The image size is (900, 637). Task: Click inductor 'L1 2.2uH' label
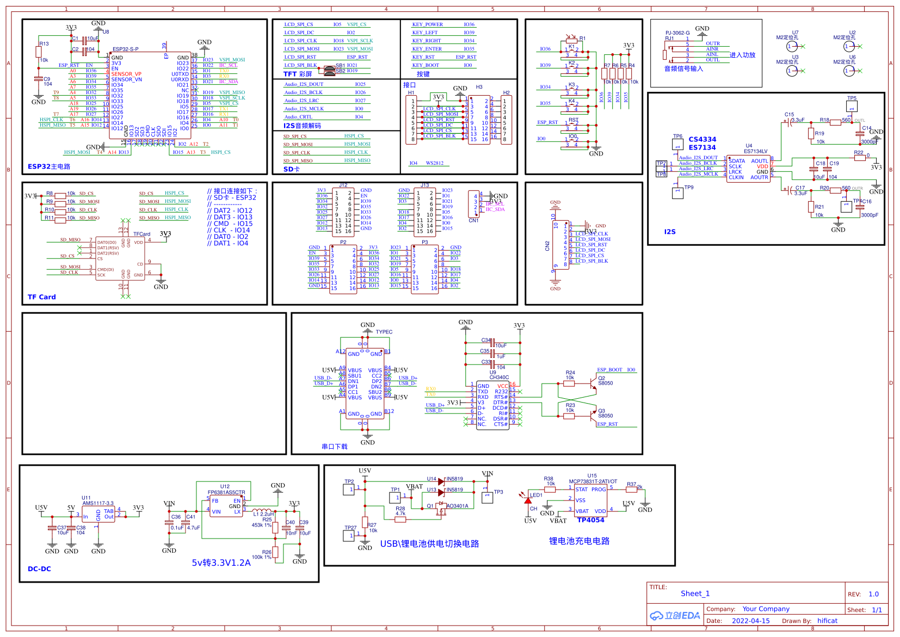click(x=263, y=514)
